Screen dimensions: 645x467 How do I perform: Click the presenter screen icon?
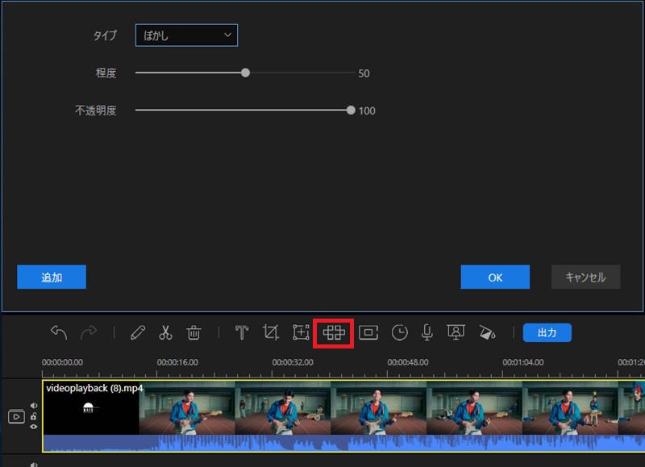coord(456,332)
